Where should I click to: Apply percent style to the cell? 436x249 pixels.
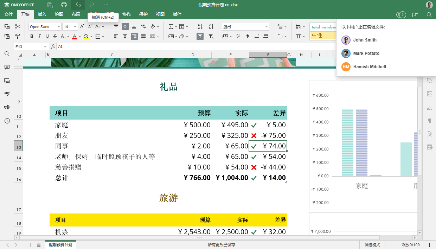click(238, 36)
